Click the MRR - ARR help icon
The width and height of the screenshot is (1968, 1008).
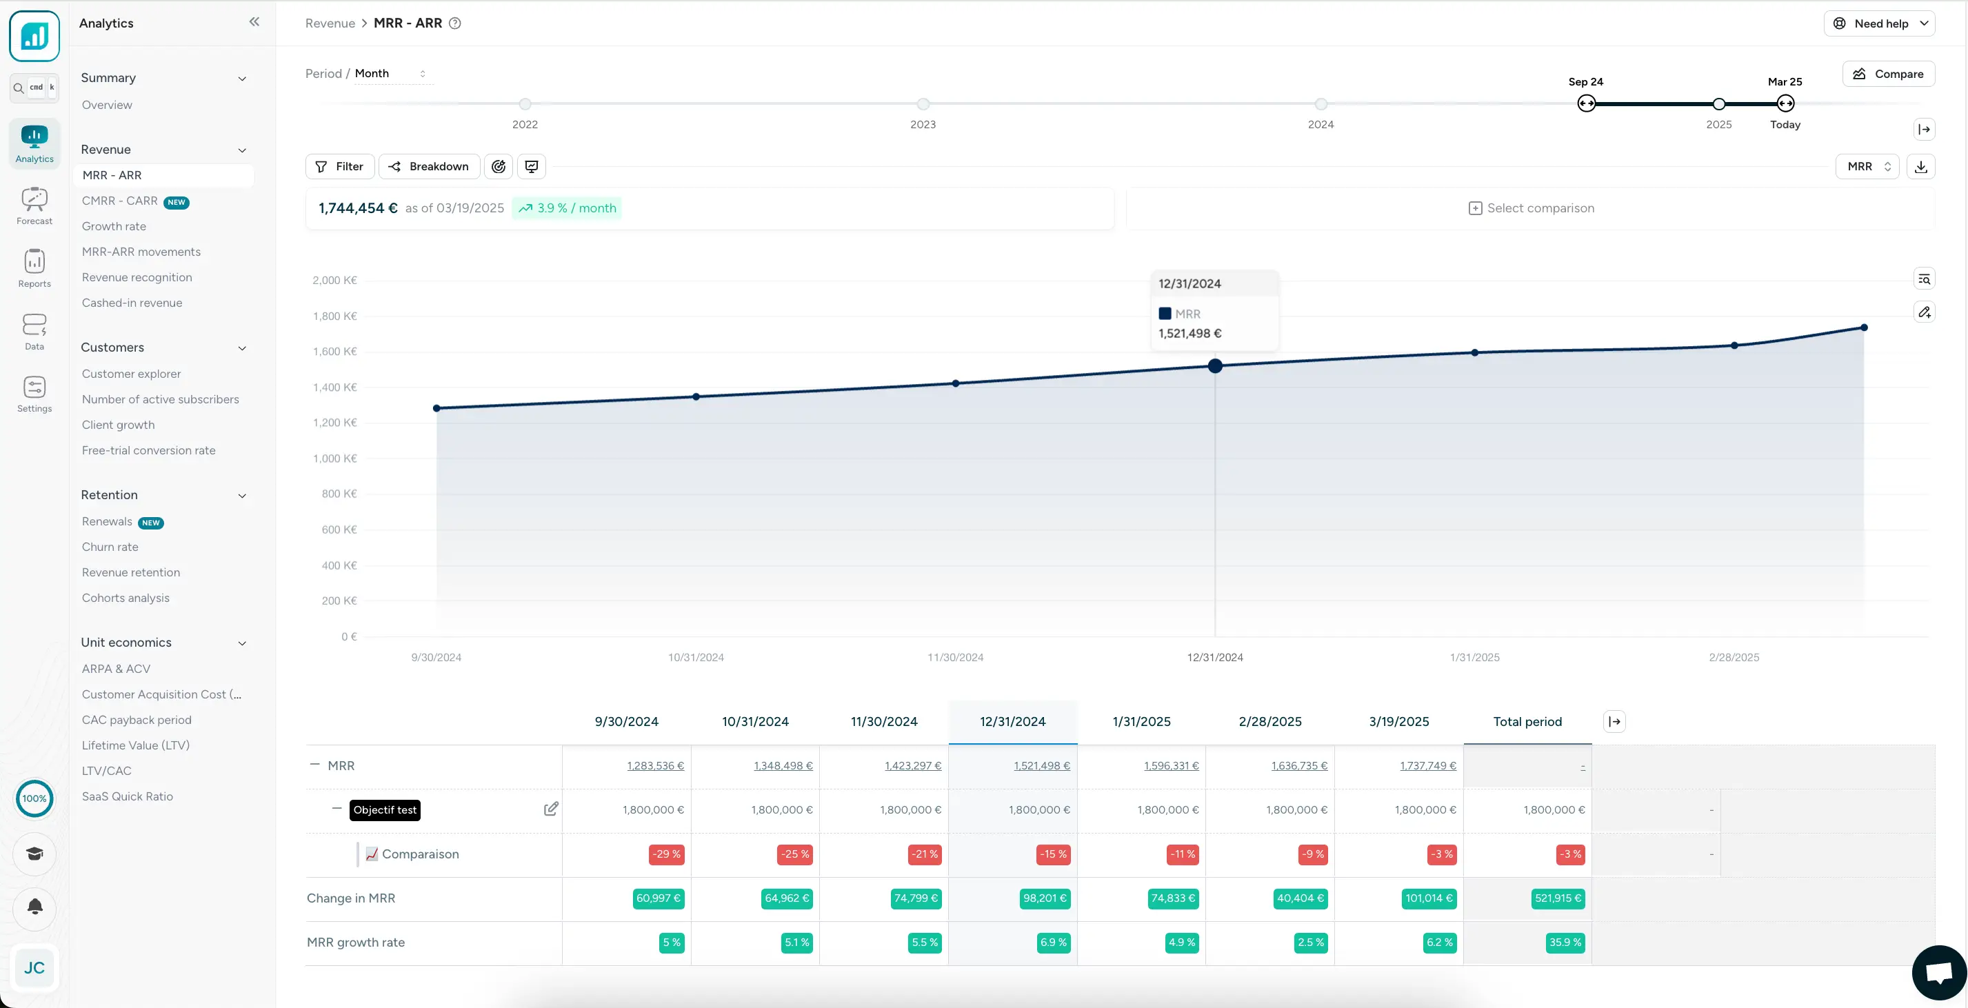pos(454,23)
